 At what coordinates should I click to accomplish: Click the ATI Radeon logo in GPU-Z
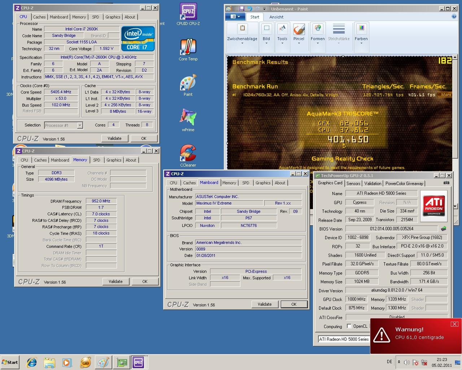point(434,206)
